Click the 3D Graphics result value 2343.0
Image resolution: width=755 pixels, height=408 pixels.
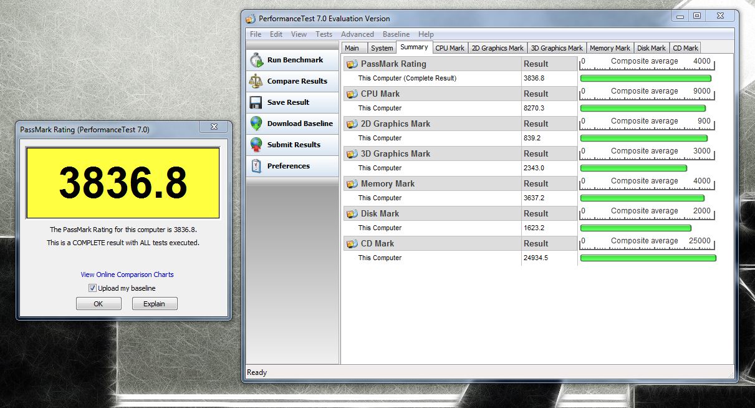(x=534, y=168)
